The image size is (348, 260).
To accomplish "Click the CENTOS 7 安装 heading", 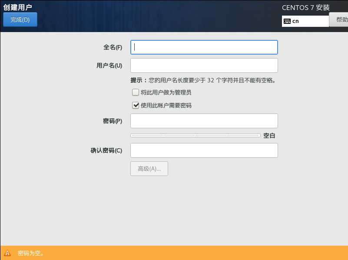I will tap(305, 8).
